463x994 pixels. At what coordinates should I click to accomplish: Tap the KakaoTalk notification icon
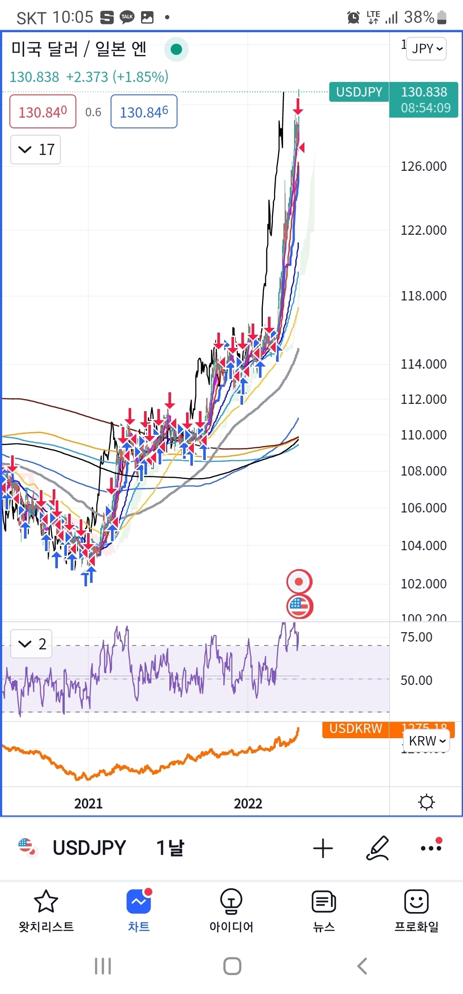[x=127, y=17]
